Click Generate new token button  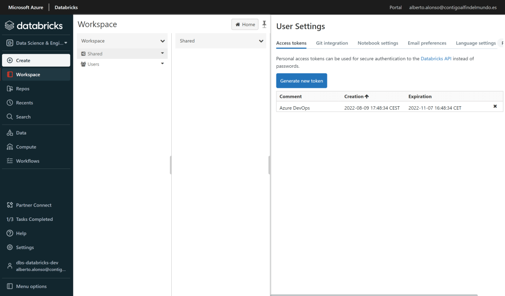(301, 81)
